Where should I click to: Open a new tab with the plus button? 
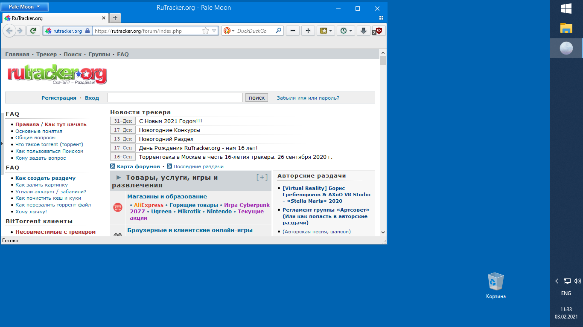click(x=115, y=18)
